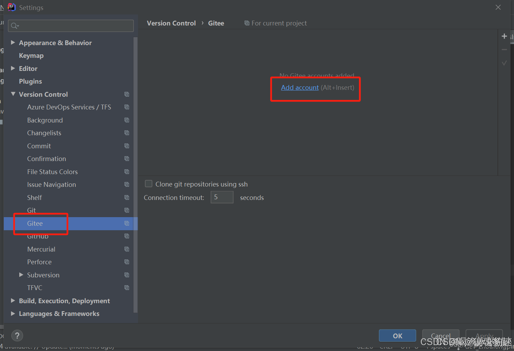Expand the Editor section

[x=13, y=68]
